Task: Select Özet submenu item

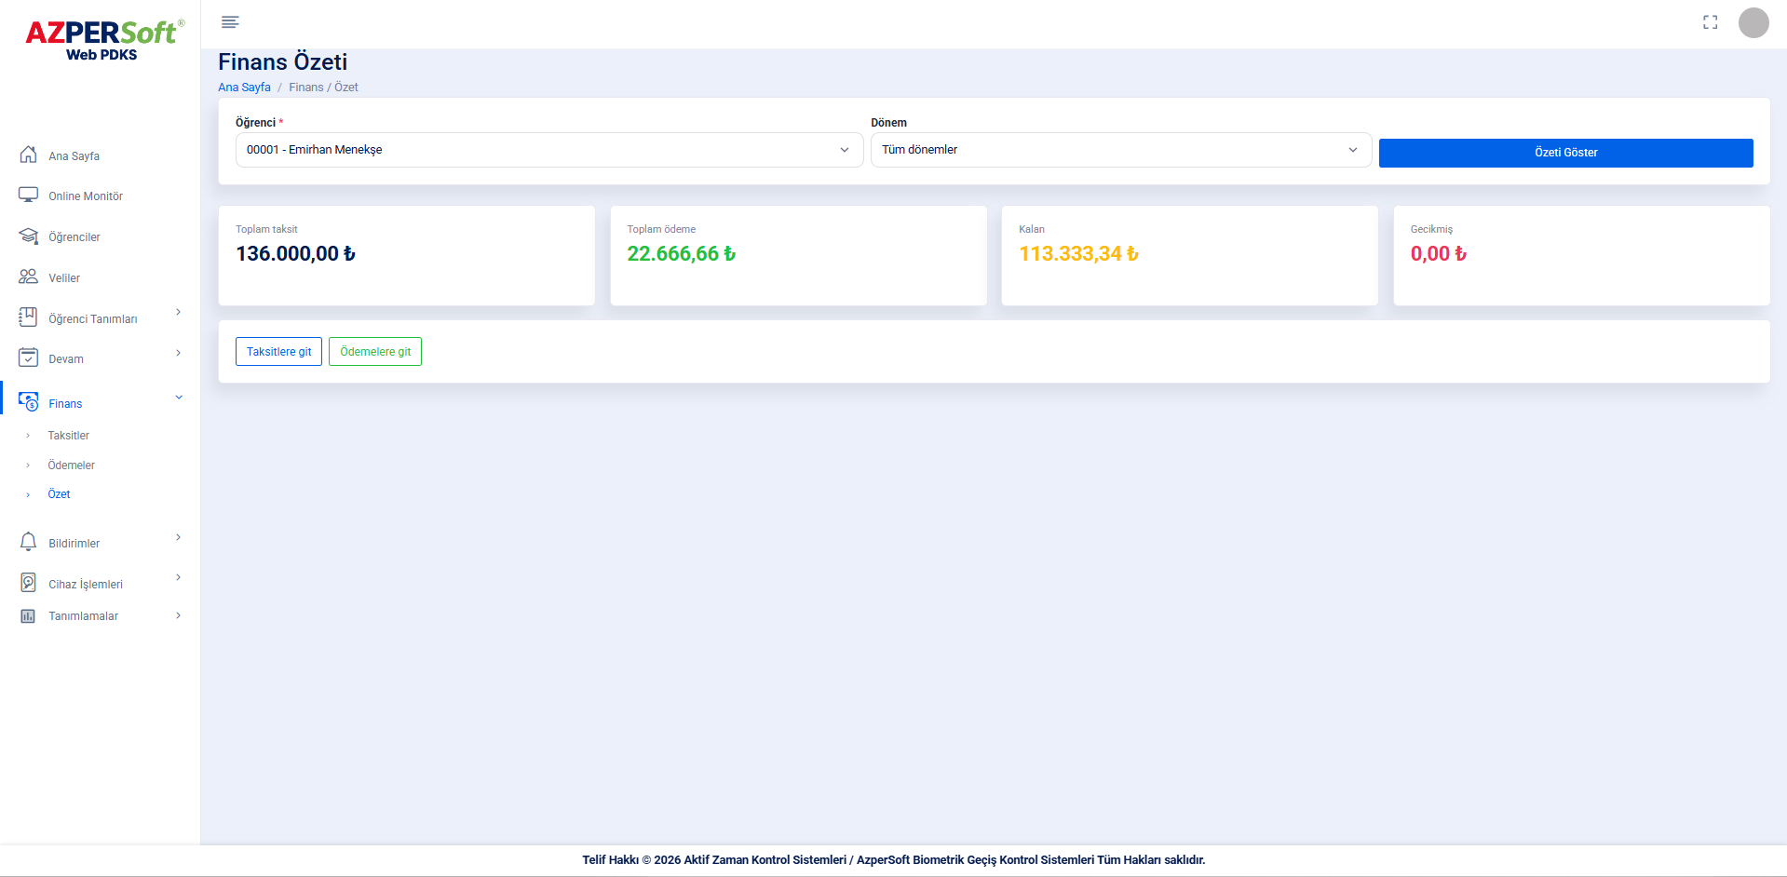Action: (60, 494)
